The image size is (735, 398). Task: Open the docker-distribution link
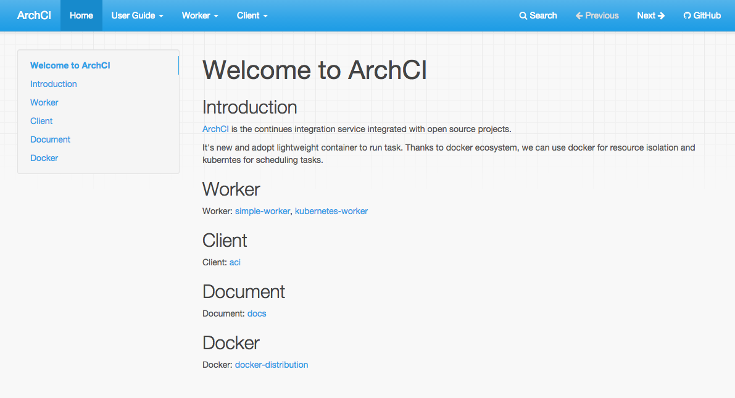click(272, 365)
